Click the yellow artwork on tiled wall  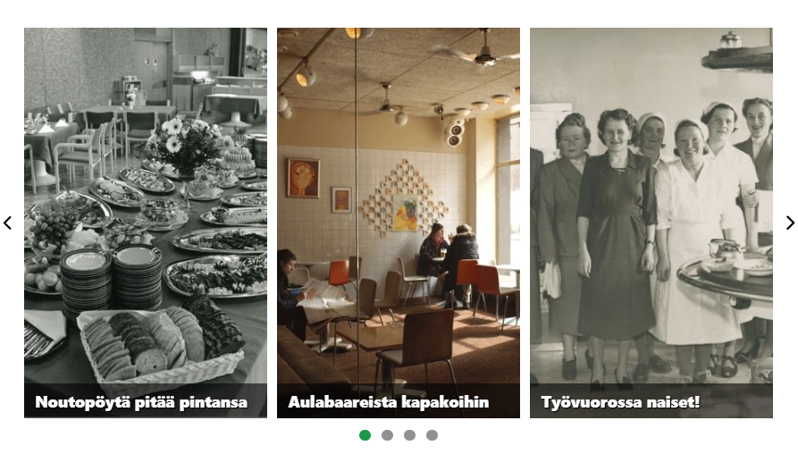pos(405,213)
